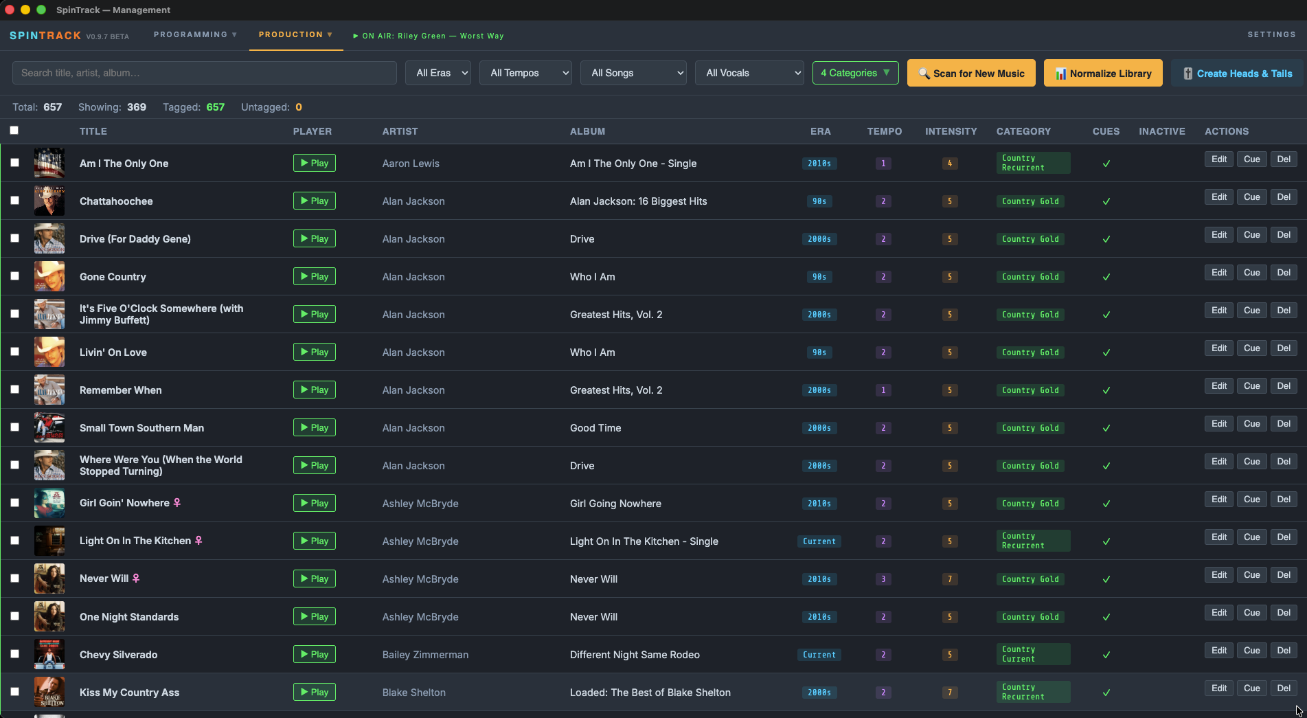1307x718 pixels.
Task: Edit the Drive (For Daddy Gene) entry
Action: point(1219,235)
